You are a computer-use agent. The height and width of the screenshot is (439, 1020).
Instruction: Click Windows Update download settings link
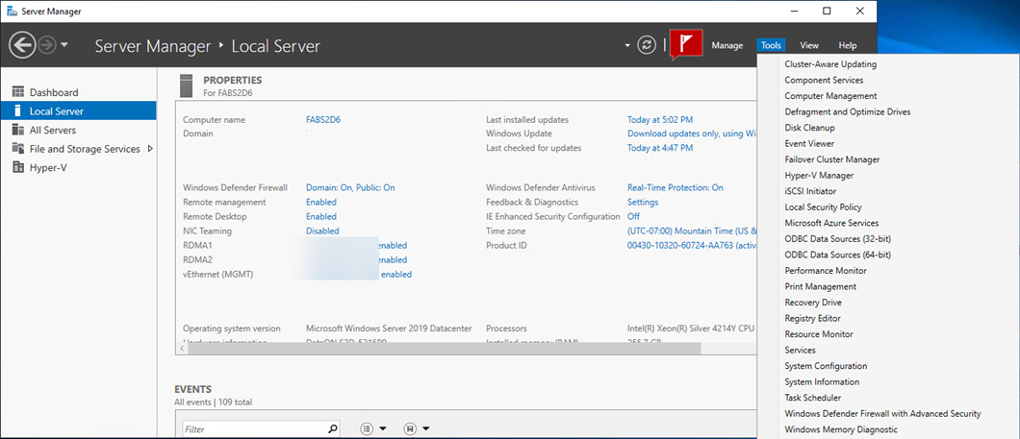pos(692,134)
